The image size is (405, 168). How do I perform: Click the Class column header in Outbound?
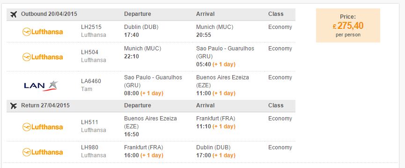point(276,14)
